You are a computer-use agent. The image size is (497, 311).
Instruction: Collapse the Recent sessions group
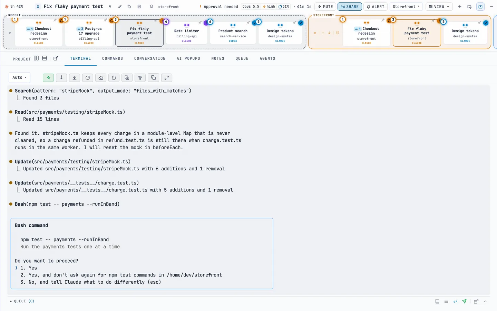coord(10,33)
